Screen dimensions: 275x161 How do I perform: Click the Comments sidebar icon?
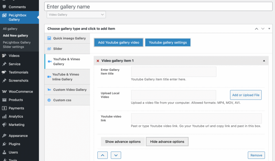click(x=5, y=7)
